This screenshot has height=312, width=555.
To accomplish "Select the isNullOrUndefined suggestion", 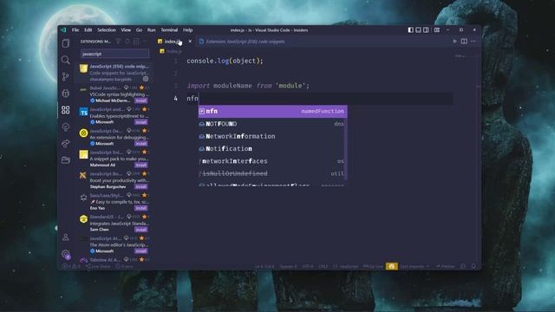I will (271, 173).
